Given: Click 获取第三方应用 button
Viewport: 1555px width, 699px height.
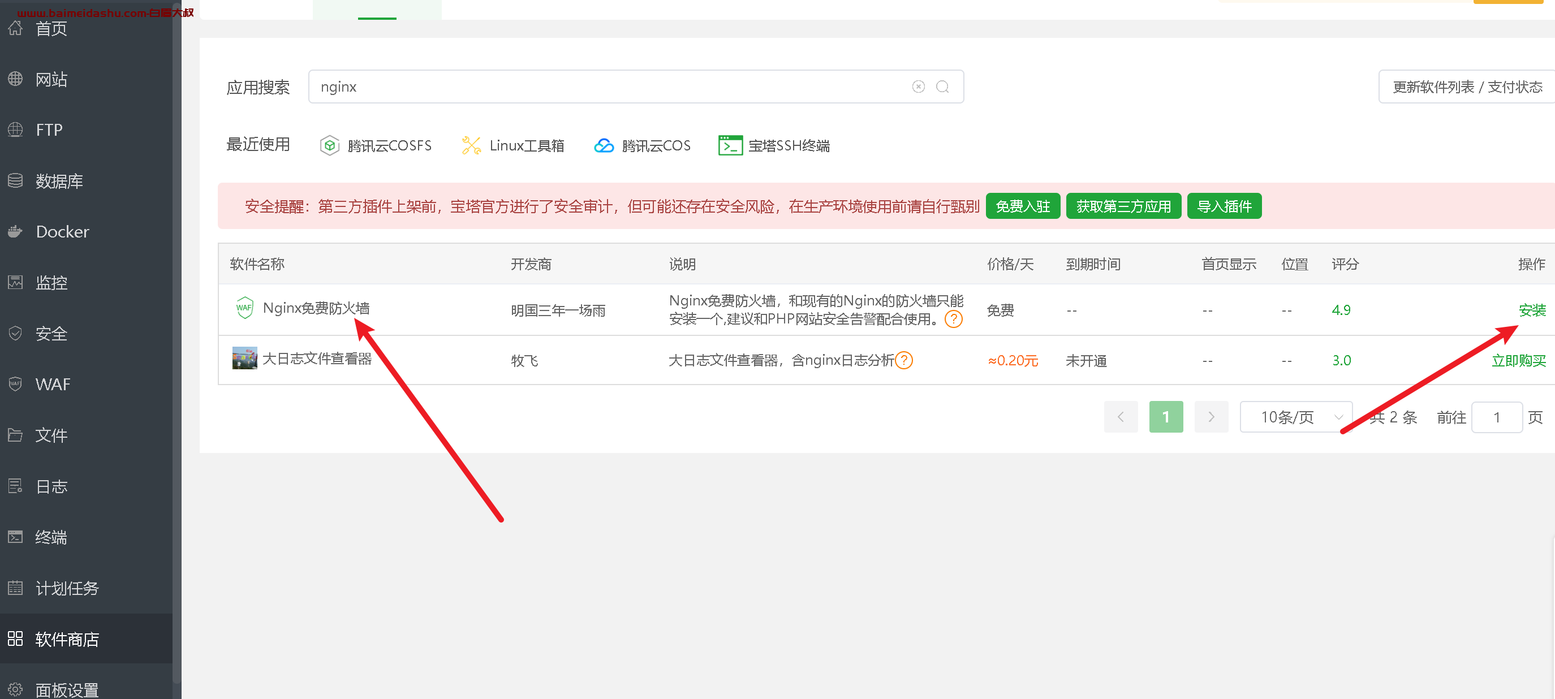Looking at the screenshot, I should [1123, 206].
